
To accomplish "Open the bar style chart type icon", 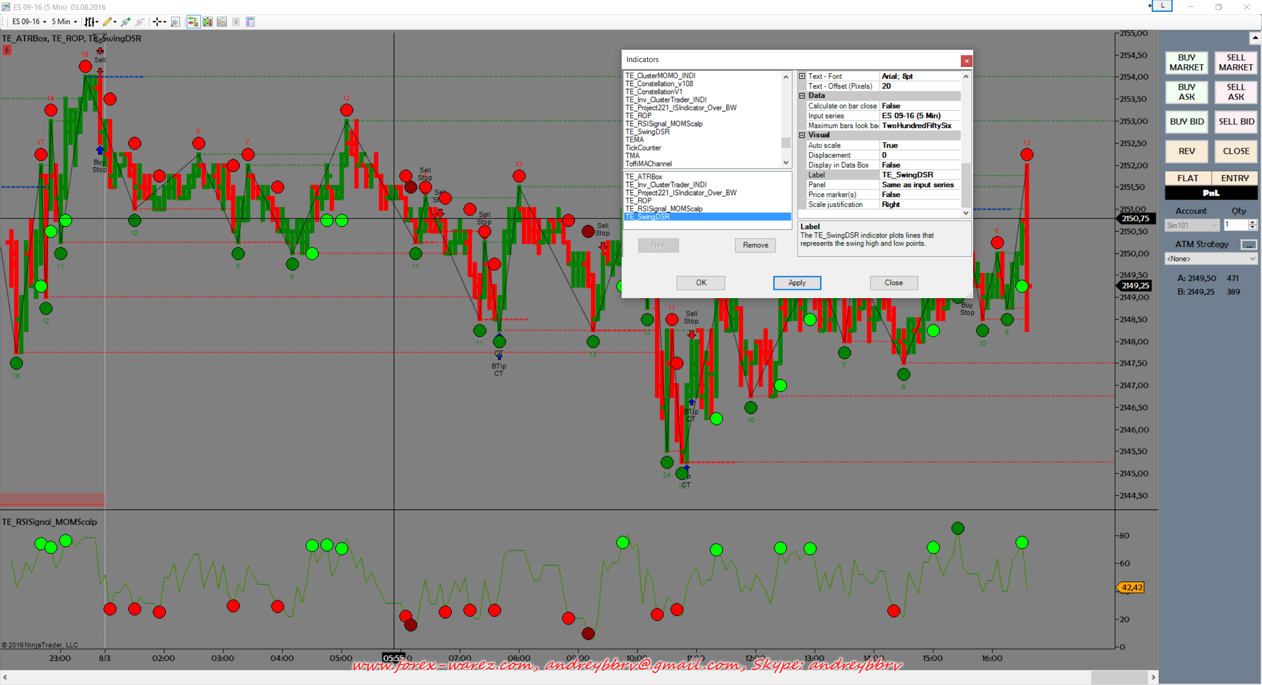I will click(90, 22).
